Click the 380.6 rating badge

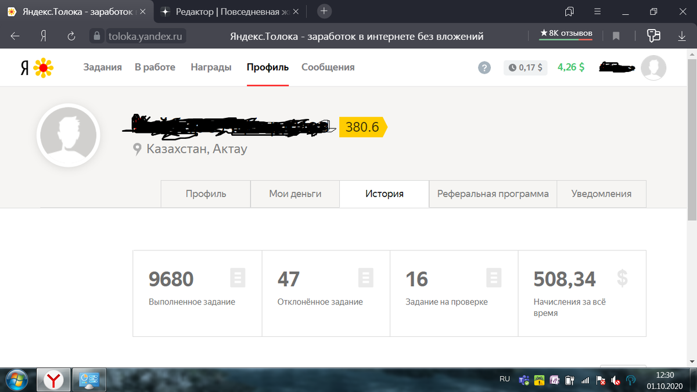(362, 127)
